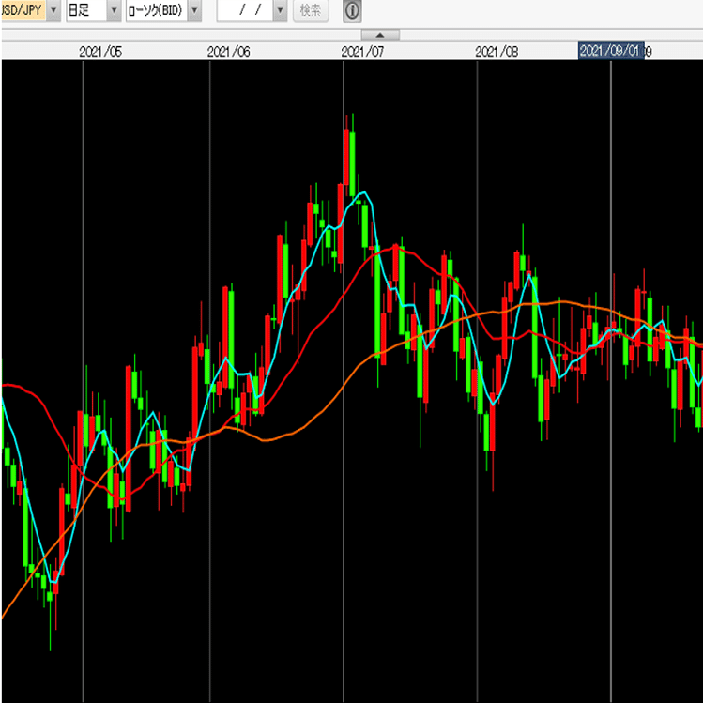Click the highlighted 2021/09/01 date marker
This screenshot has height=703, width=703.
click(611, 51)
